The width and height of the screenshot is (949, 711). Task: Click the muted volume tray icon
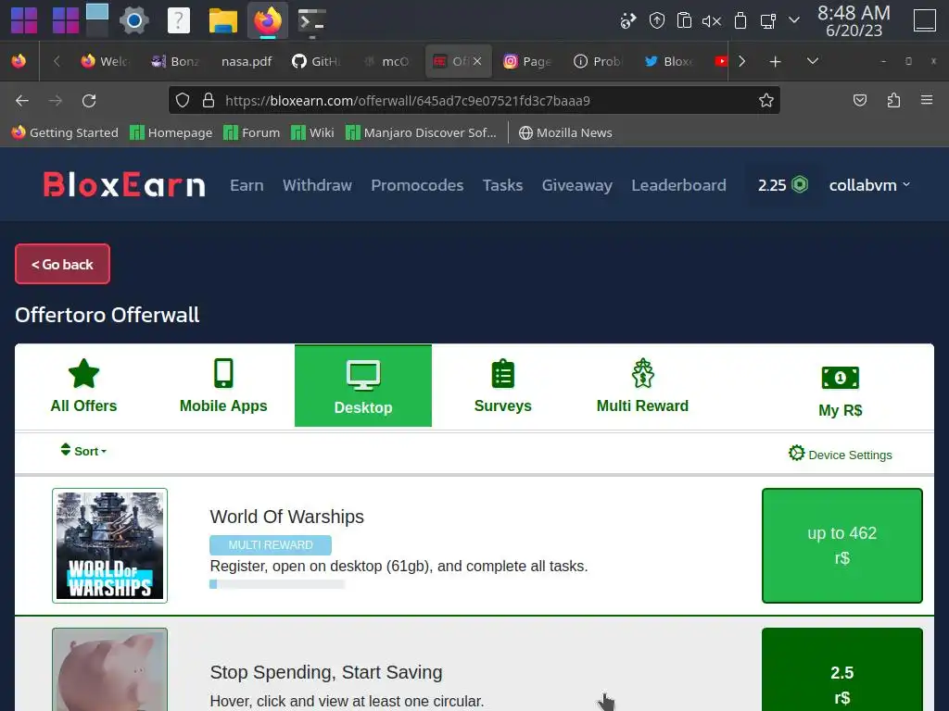click(x=712, y=21)
